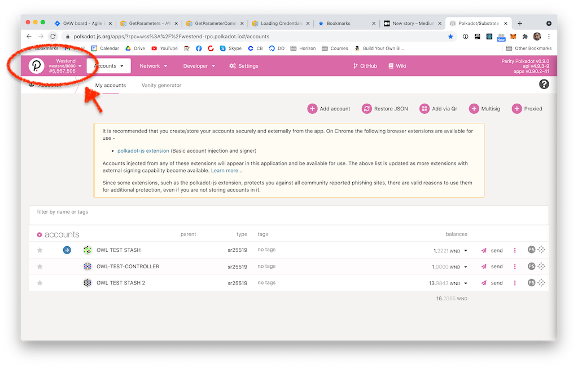Click the OWL-TEST-CONTROLLER account name

click(128, 267)
